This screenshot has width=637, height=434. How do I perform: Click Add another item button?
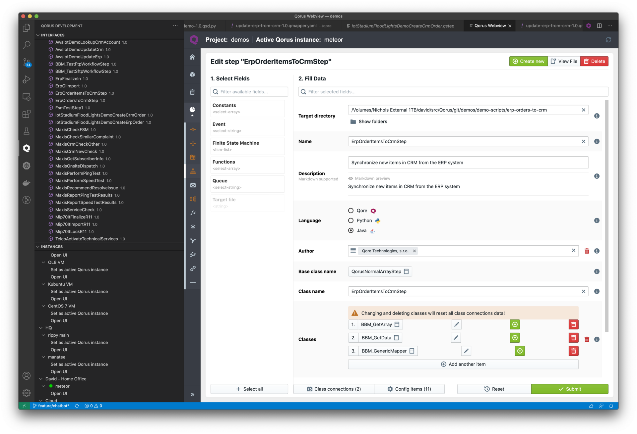[463, 364]
